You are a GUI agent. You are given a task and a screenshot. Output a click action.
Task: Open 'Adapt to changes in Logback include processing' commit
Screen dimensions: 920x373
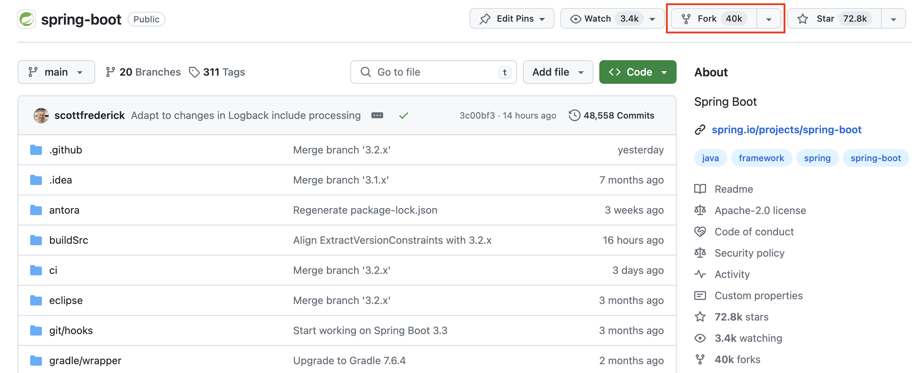coord(246,115)
